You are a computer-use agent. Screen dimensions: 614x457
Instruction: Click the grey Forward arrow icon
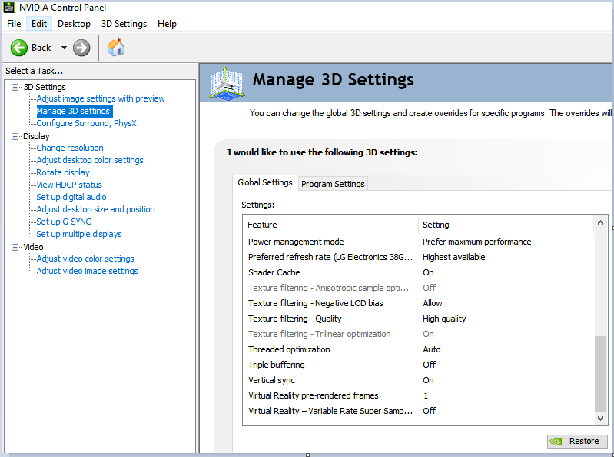(x=81, y=48)
